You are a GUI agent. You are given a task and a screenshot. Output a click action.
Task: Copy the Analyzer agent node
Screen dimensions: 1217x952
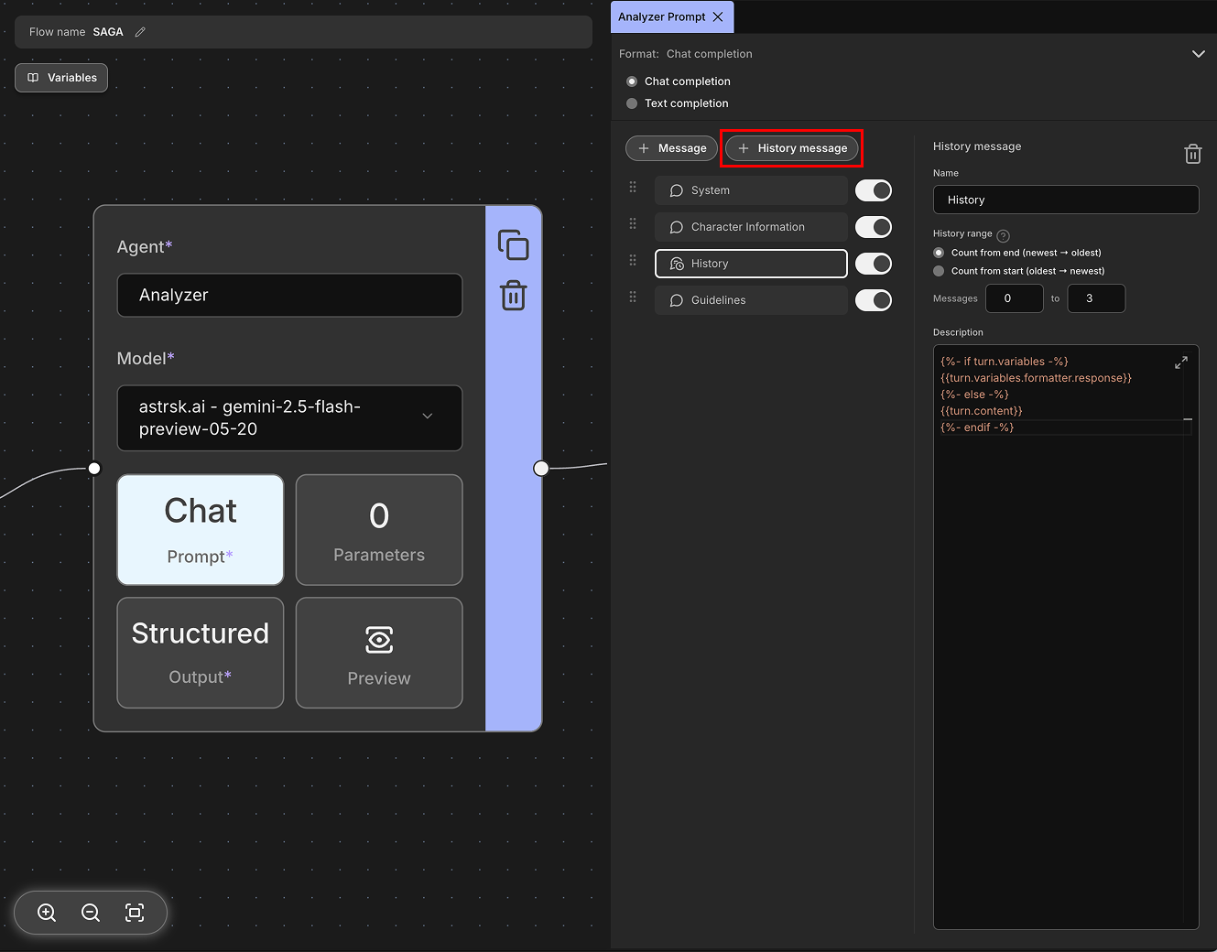513,245
